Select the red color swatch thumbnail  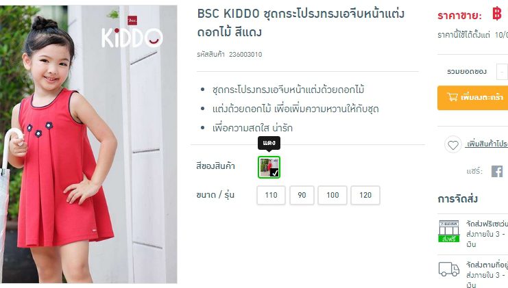pos(269,167)
